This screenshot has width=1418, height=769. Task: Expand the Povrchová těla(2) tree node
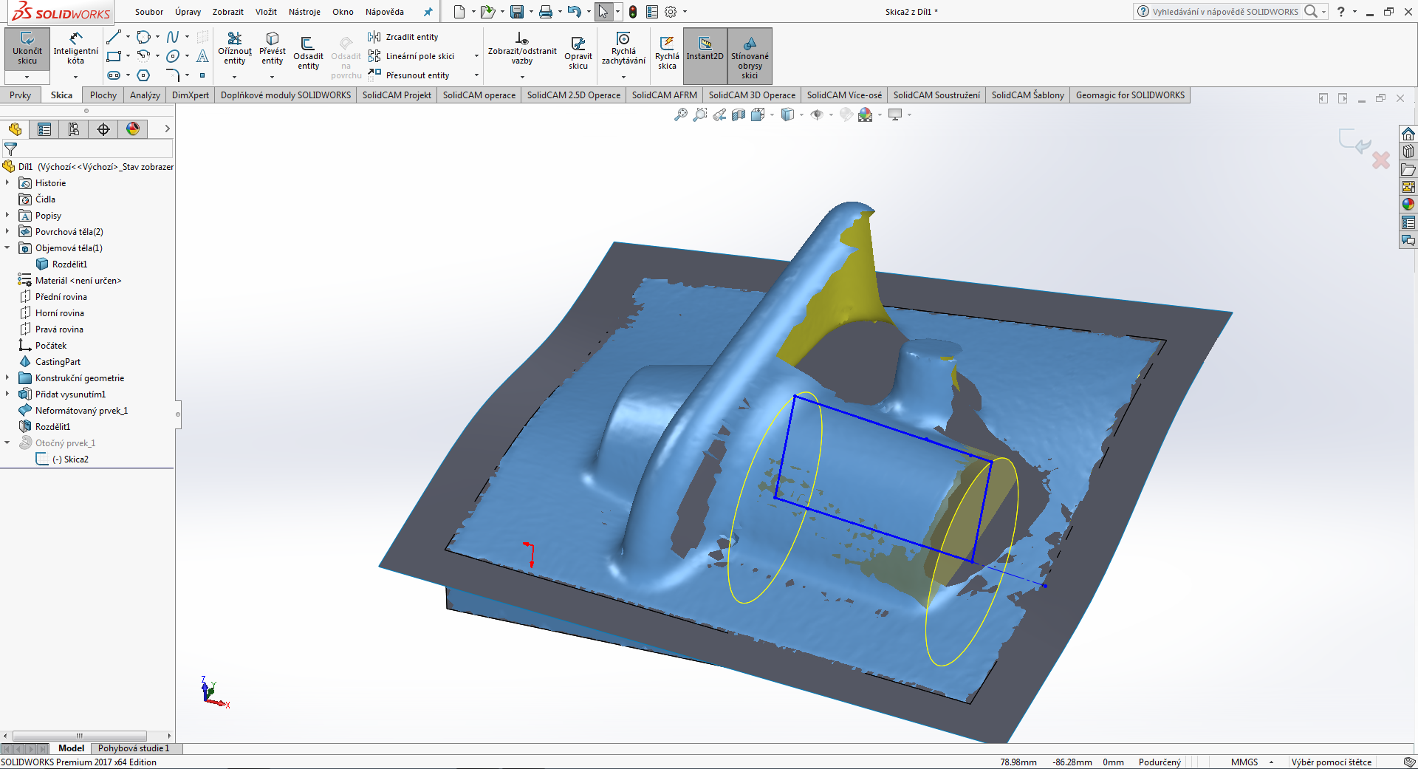(7, 232)
